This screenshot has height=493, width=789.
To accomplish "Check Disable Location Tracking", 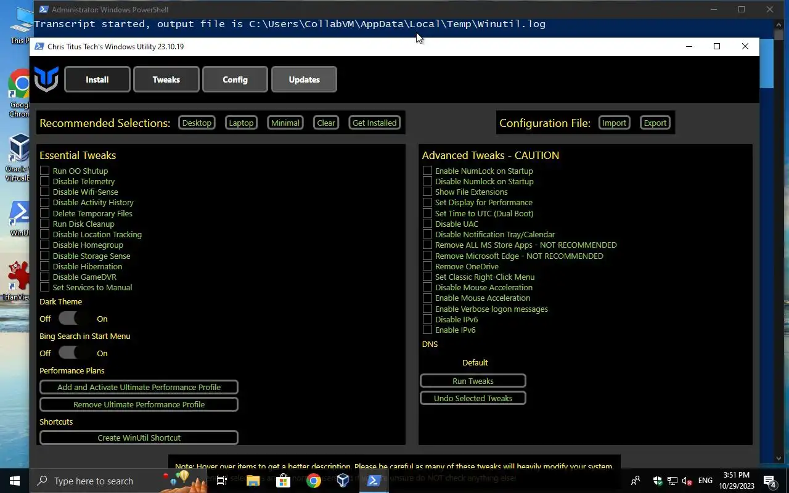I will tap(44, 234).
